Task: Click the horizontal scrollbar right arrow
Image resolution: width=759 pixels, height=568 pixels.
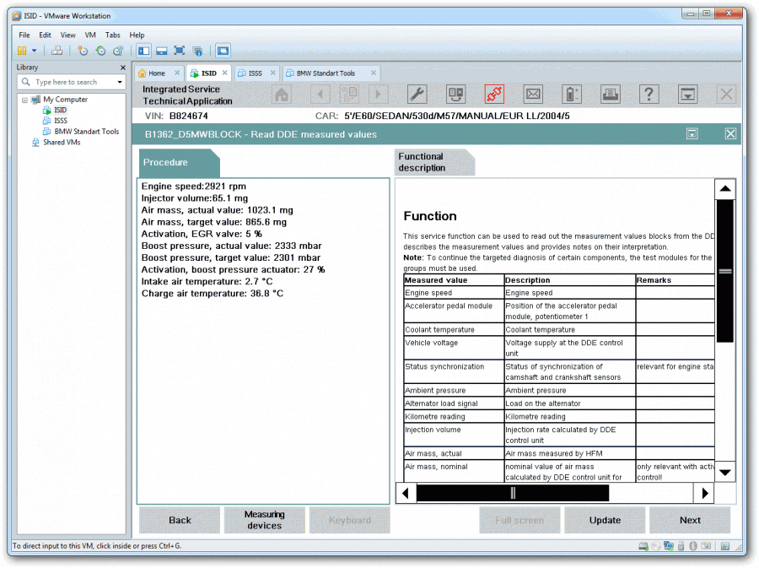Action: [705, 494]
